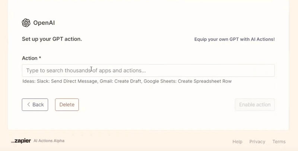Click the OpenAI logo icon

click(x=26, y=23)
